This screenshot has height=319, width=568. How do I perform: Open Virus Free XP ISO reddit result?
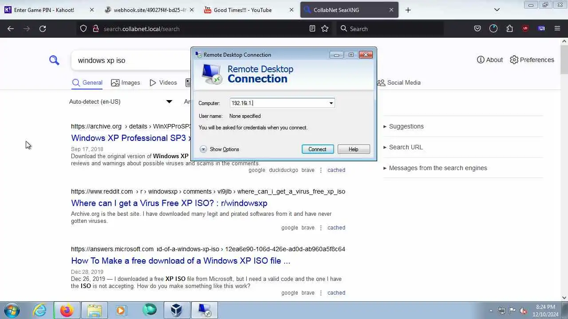click(x=169, y=203)
